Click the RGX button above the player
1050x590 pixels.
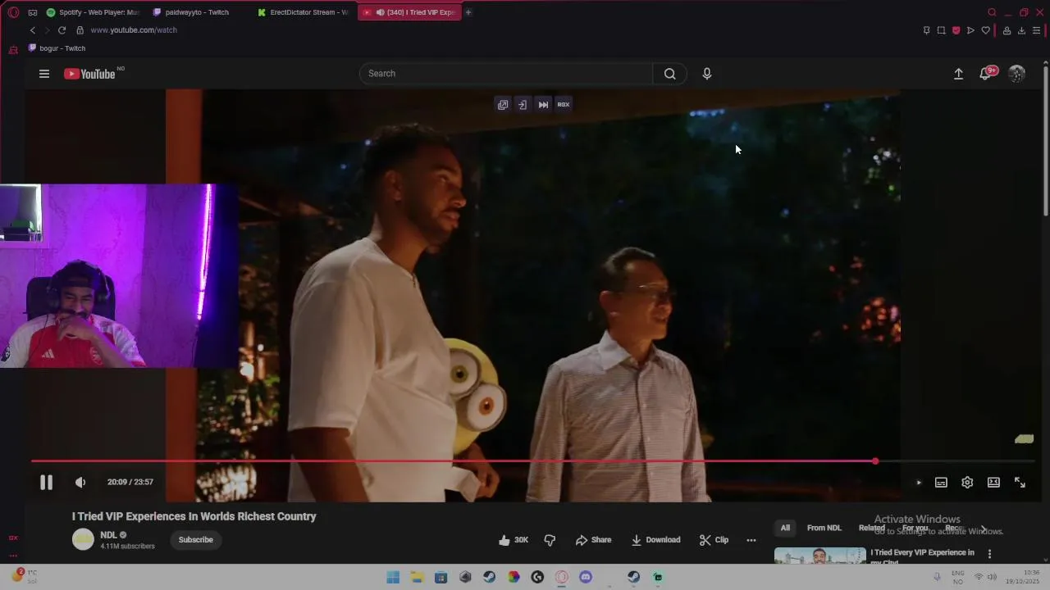click(x=564, y=104)
